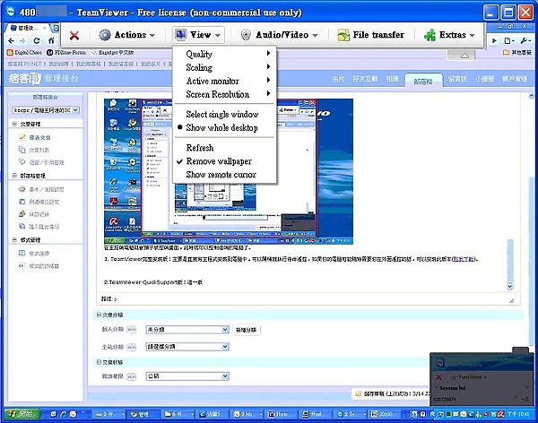
Task: Click the browser back arrow
Action: 11,40
